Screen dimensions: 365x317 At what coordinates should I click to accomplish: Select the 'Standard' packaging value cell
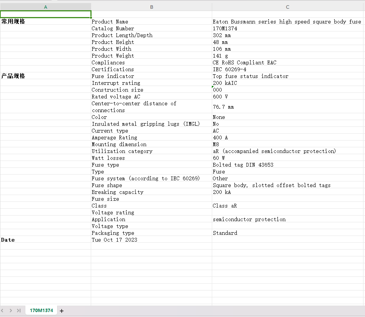(287, 233)
